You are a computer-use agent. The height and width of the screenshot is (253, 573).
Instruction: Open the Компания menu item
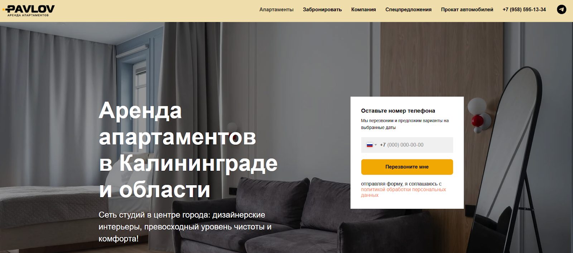tap(363, 10)
